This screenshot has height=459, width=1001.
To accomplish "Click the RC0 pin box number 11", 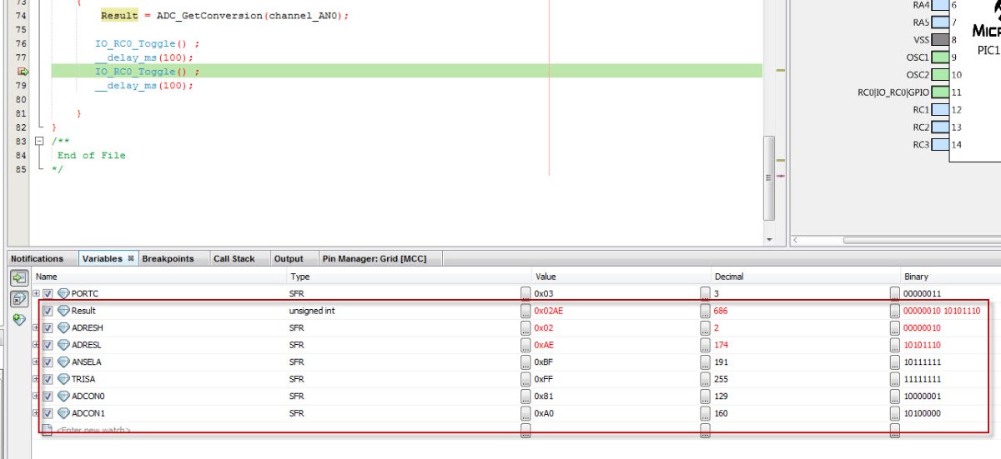I will click(940, 92).
